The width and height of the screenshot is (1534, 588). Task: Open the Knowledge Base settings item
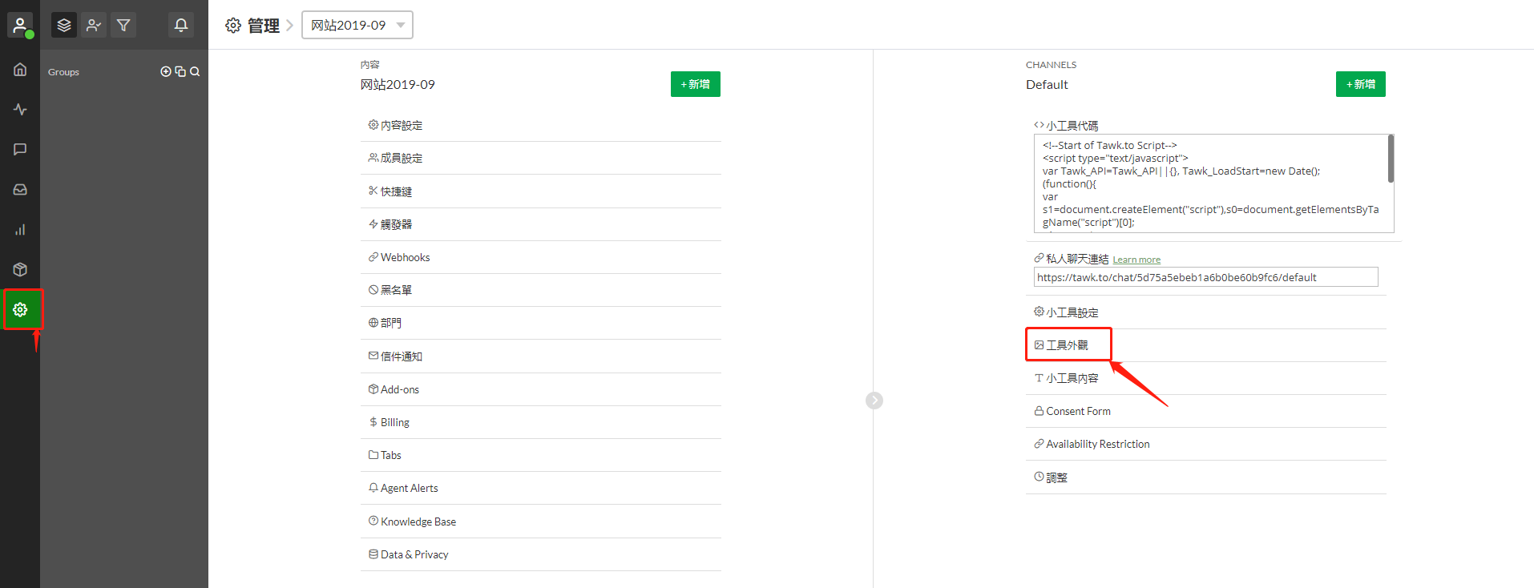click(418, 522)
